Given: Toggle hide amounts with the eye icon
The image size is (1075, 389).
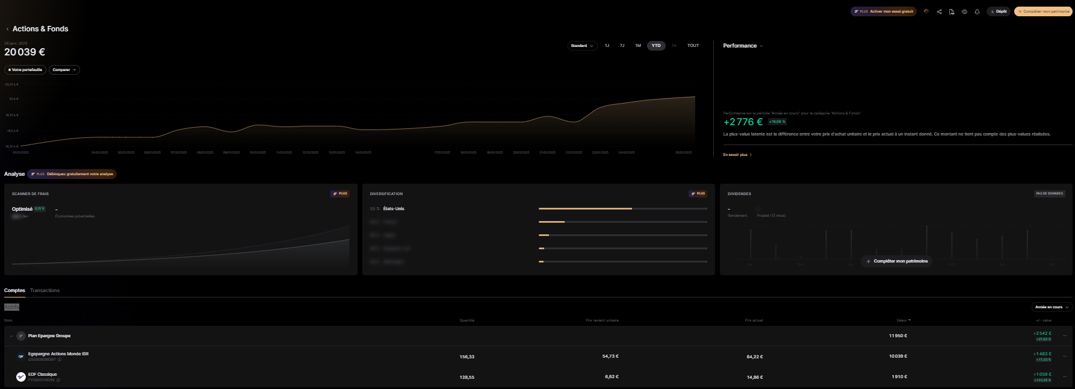Looking at the screenshot, I should click(964, 11).
